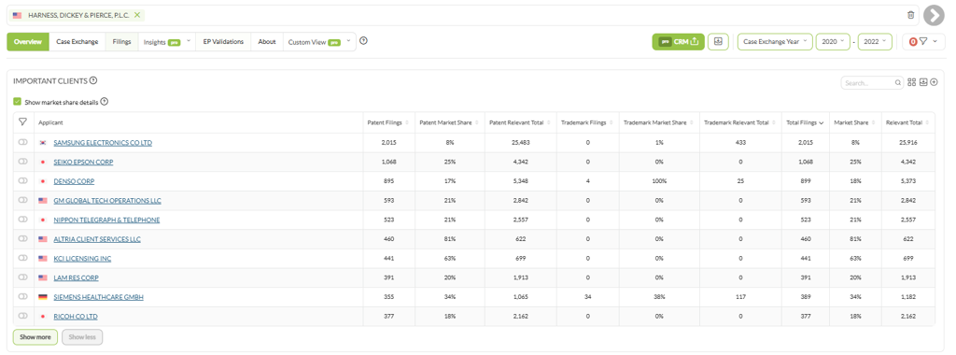Click the Market Share column sort arrows
The height and width of the screenshot is (355, 956).
tap(873, 122)
